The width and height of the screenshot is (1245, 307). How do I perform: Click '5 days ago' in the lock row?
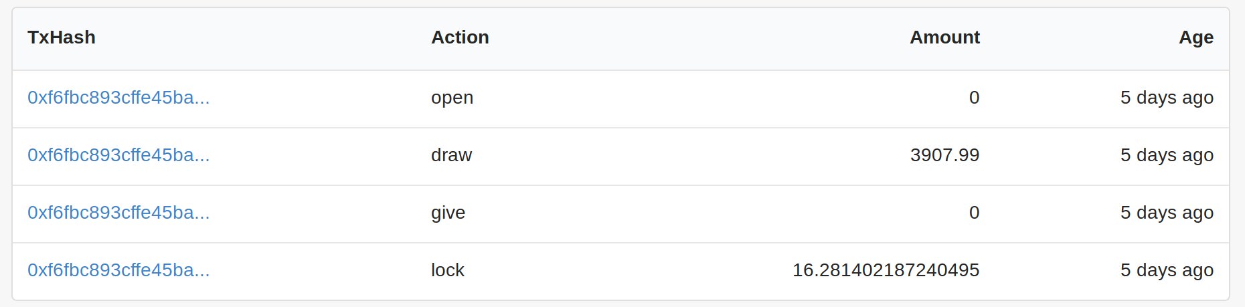click(x=1167, y=270)
